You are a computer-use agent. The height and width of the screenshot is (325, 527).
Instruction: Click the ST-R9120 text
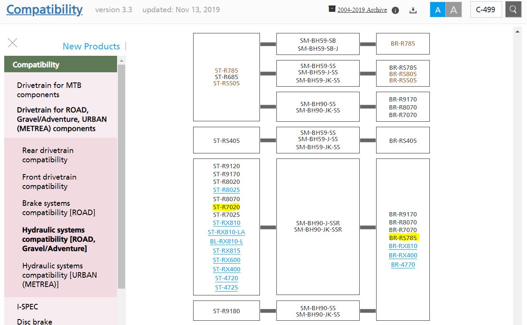click(227, 166)
